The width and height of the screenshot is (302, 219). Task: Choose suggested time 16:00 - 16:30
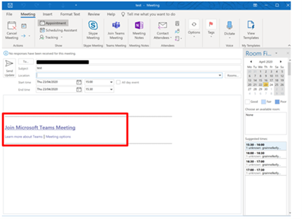(x=266, y=155)
